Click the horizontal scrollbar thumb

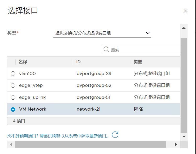tap(90, 144)
